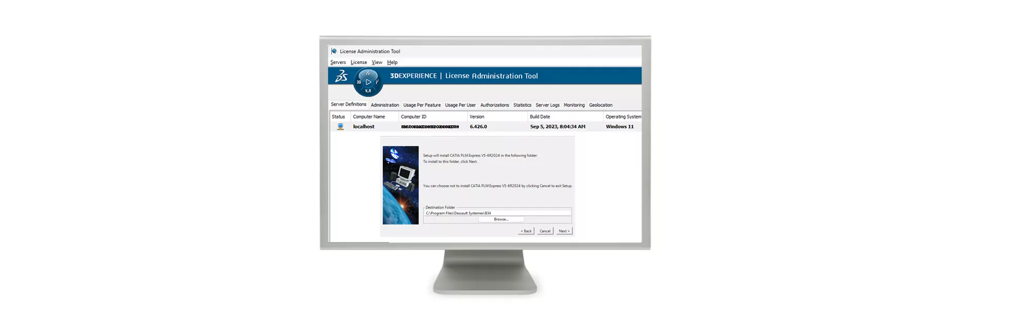Viewport: 1032px width, 309px height.
Task: Switch to the Administration tab
Action: point(385,105)
